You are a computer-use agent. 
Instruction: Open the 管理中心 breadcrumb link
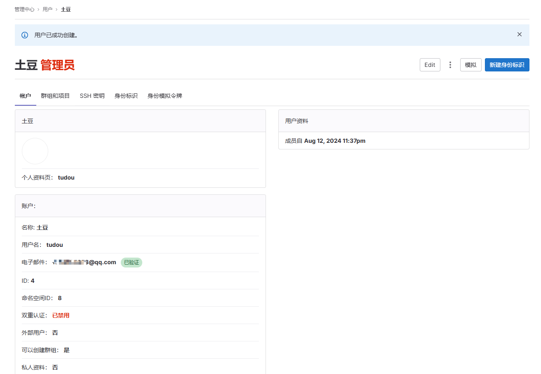24,9
